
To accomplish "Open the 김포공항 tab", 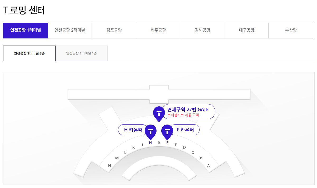I will (x=114, y=30).
